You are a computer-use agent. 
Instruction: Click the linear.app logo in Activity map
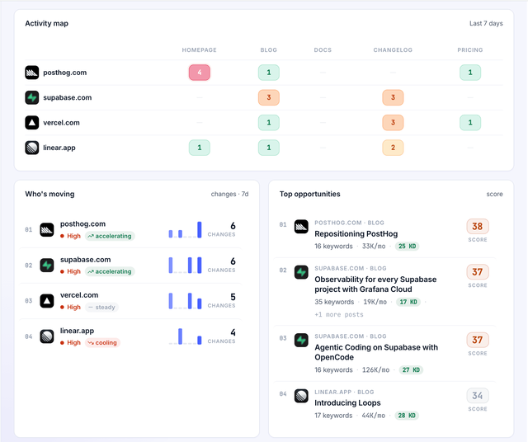[x=32, y=148]
